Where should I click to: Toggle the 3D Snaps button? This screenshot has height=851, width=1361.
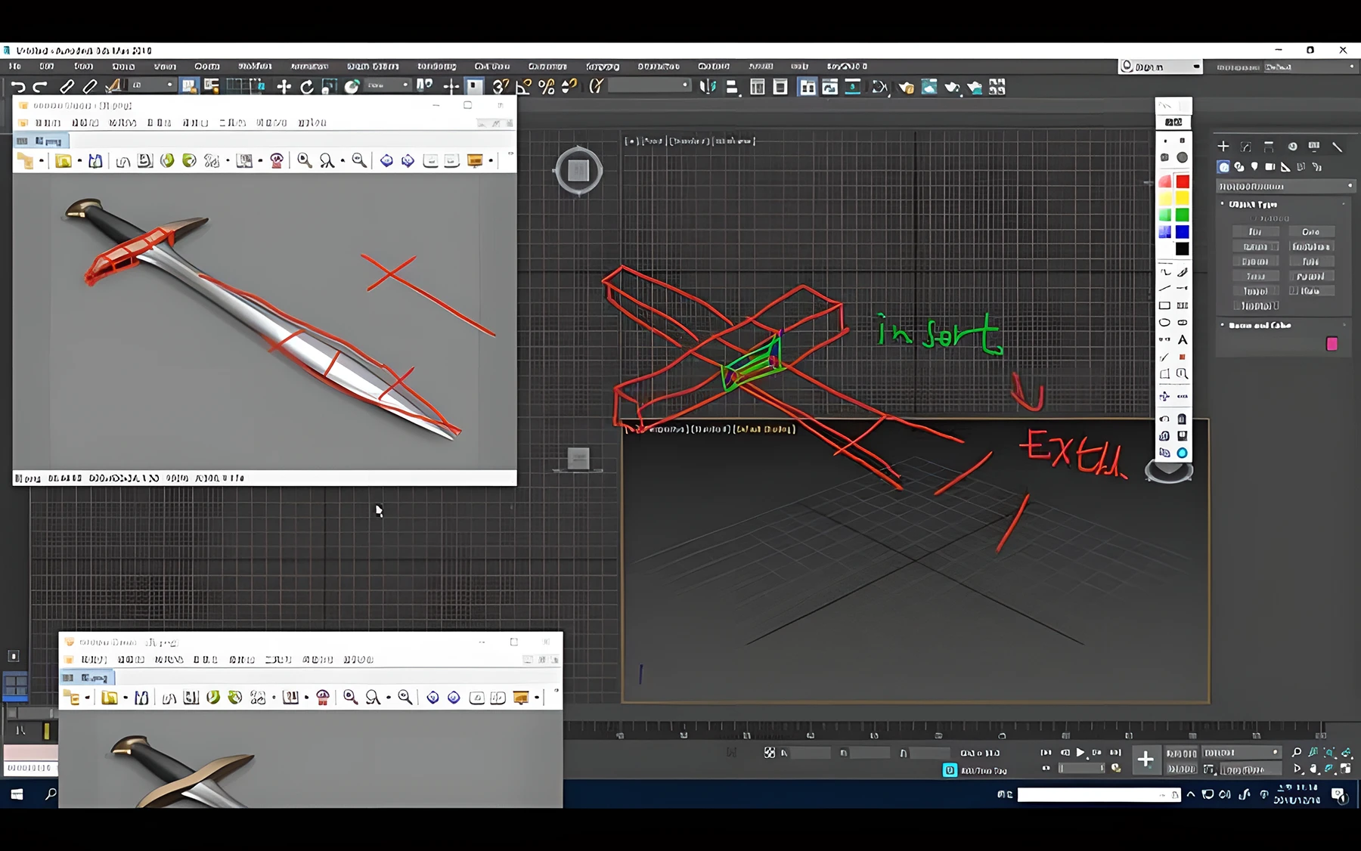(x=500, y=87)
